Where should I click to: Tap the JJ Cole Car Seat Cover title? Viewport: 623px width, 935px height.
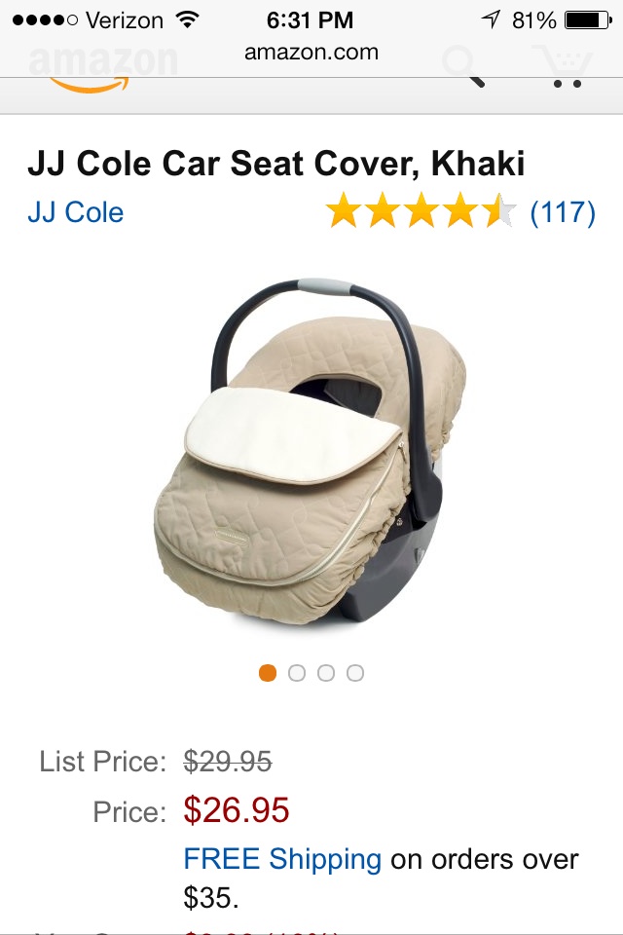point(276,164)
